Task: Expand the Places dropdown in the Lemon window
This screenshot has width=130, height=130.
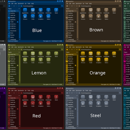Action: pyautogui.click(x=19, y=52)
